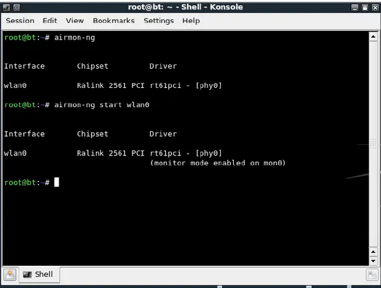381x288 pixels.
Task: Maximize the Konsole window
Action: [x=365, y=8]
